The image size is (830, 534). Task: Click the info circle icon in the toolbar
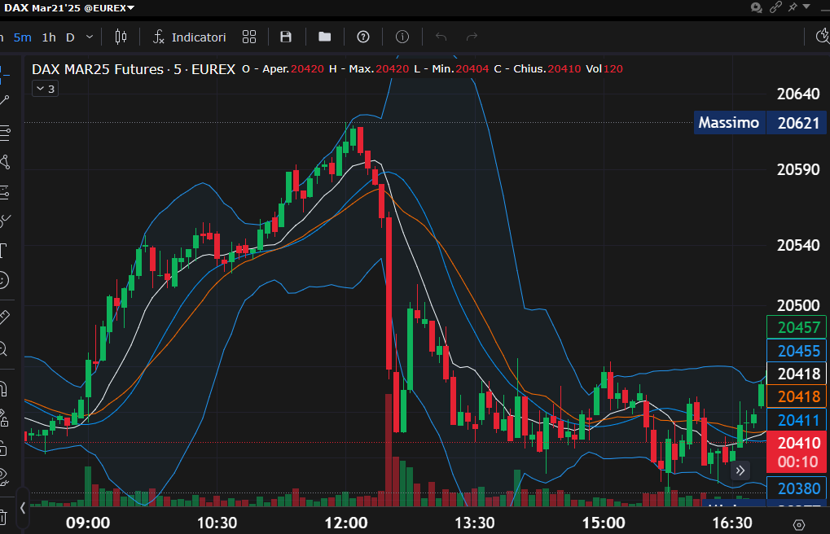402,37
